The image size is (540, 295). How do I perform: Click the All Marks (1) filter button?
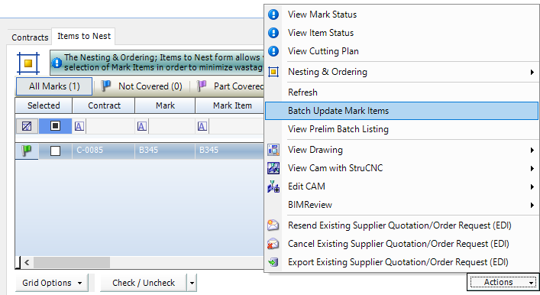pos(54,86)
